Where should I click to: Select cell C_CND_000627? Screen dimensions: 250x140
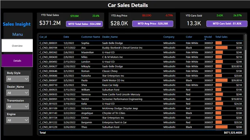[48, 66]
